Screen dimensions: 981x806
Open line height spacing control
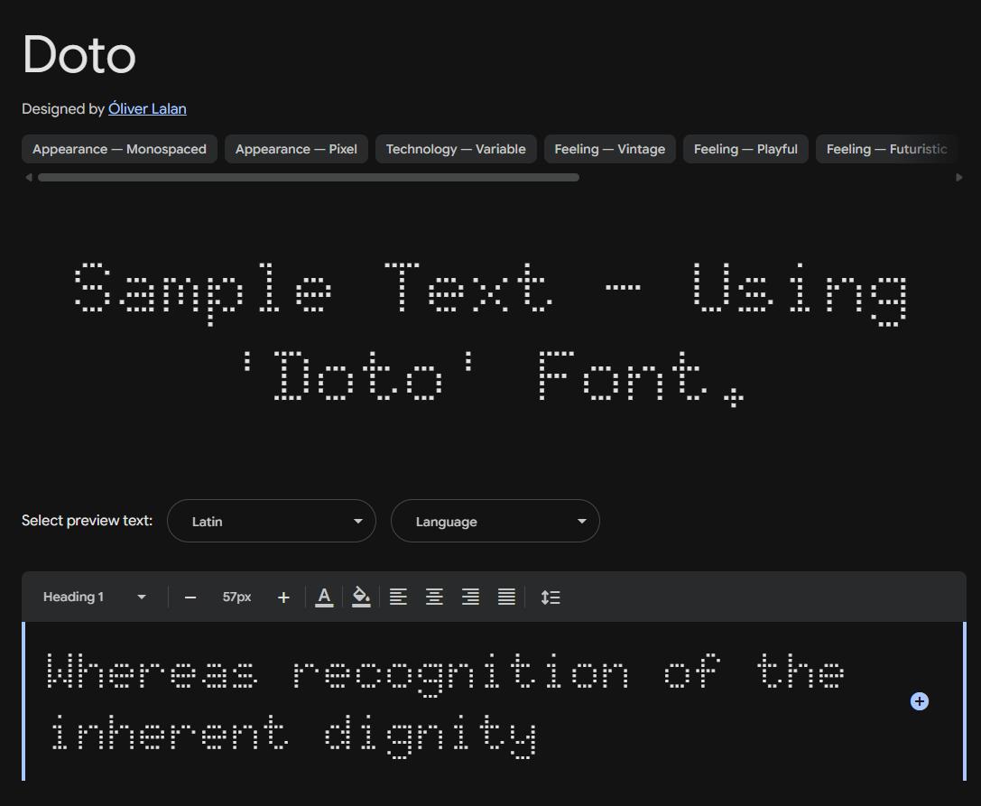point(551,597)
